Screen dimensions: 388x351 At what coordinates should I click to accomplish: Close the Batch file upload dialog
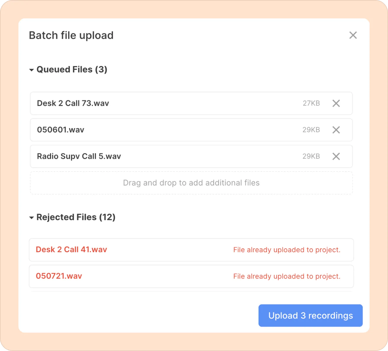click(x=353, y=35)
